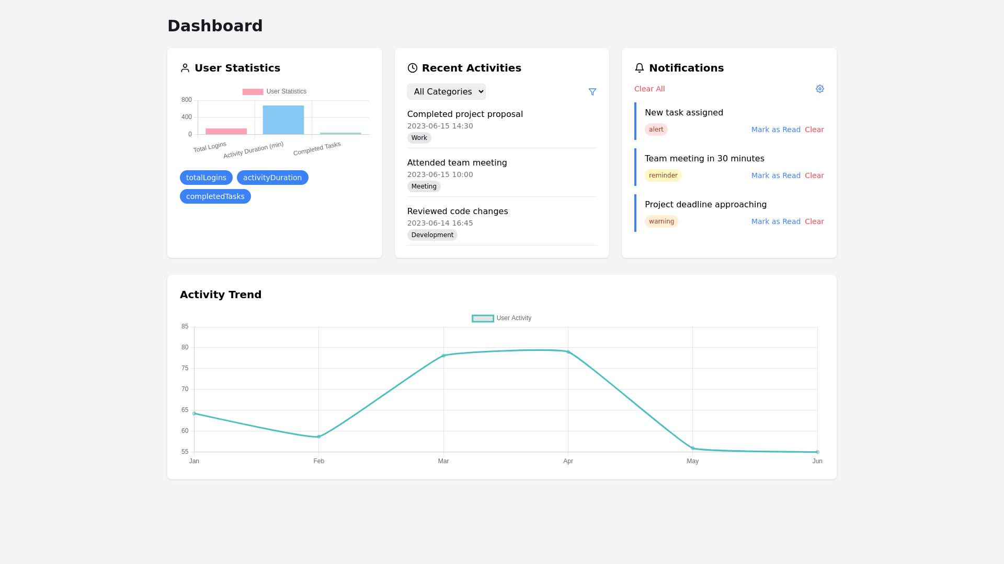Image resolution: width=1004 pixels, height=564 pixels.
Task: Clear the 'New task assigned' notification
Action: point(814,130)
